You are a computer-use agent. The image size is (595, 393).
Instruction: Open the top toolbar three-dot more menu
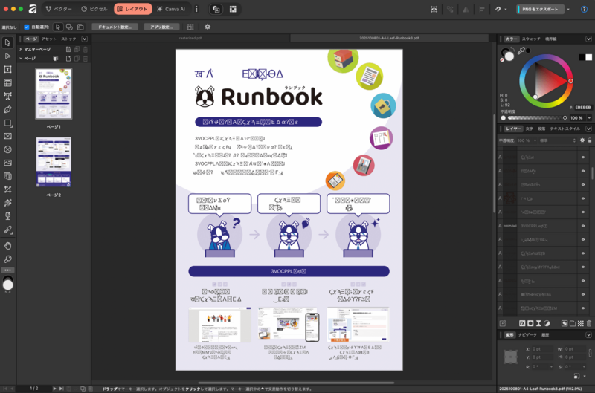196,9
